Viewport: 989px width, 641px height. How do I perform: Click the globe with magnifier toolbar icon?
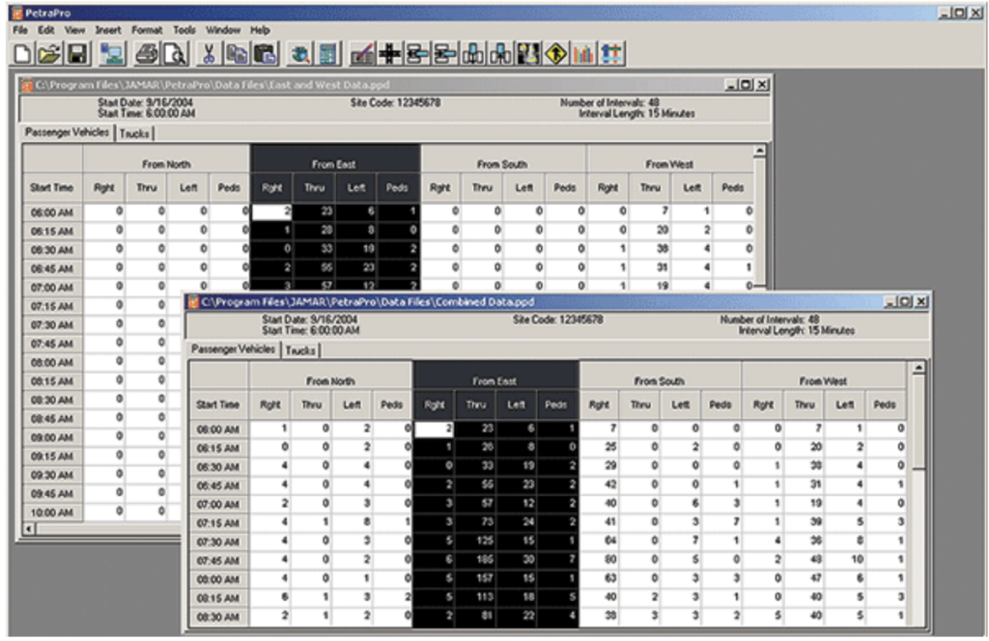(x=299, y=54)
